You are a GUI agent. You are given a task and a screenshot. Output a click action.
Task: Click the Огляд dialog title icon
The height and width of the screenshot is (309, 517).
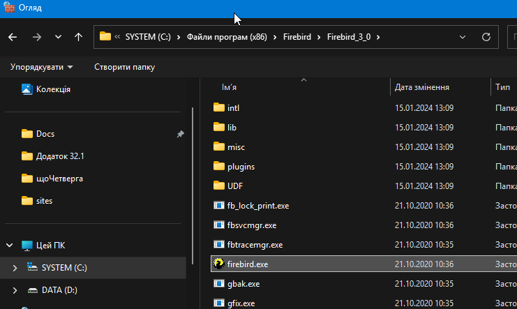(x=9, y=8)
